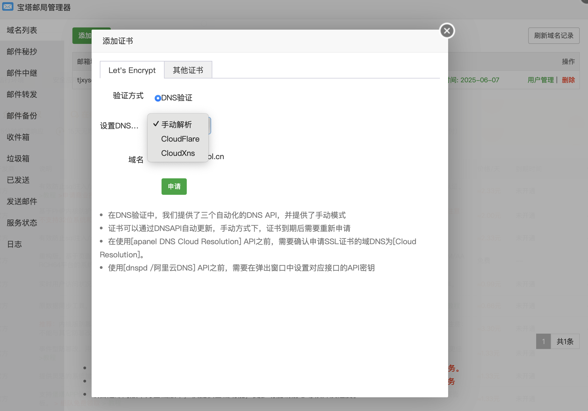The image size is (588, 411).
Task: Click the mail envelope icon of 宝塔邮局管理器
Action: coord(8,7)
